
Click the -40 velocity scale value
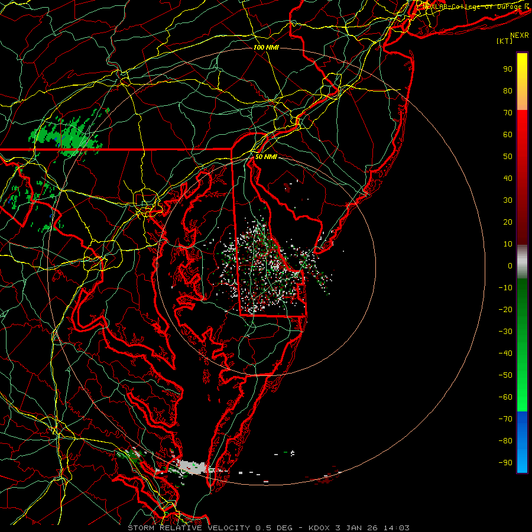[x=505, y=353]
